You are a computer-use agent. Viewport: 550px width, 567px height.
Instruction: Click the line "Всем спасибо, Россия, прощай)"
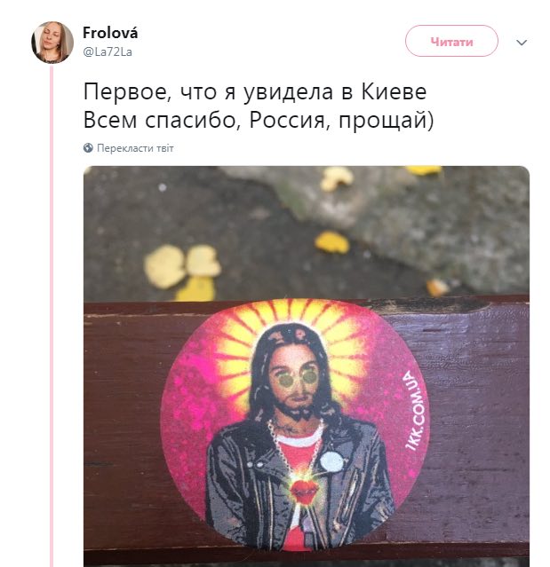pyautogui.click(x=259, y=120)
